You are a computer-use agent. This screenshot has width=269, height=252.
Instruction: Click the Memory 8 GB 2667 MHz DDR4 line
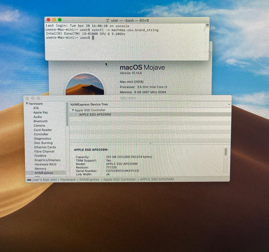click(143, 92)
